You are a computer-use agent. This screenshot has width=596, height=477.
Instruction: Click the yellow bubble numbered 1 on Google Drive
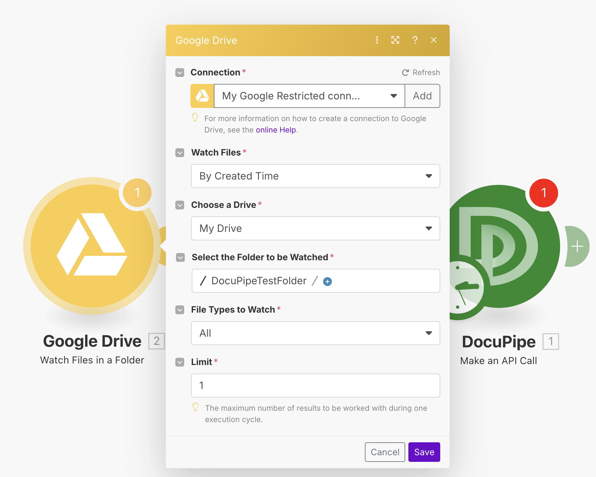[137, 192]
